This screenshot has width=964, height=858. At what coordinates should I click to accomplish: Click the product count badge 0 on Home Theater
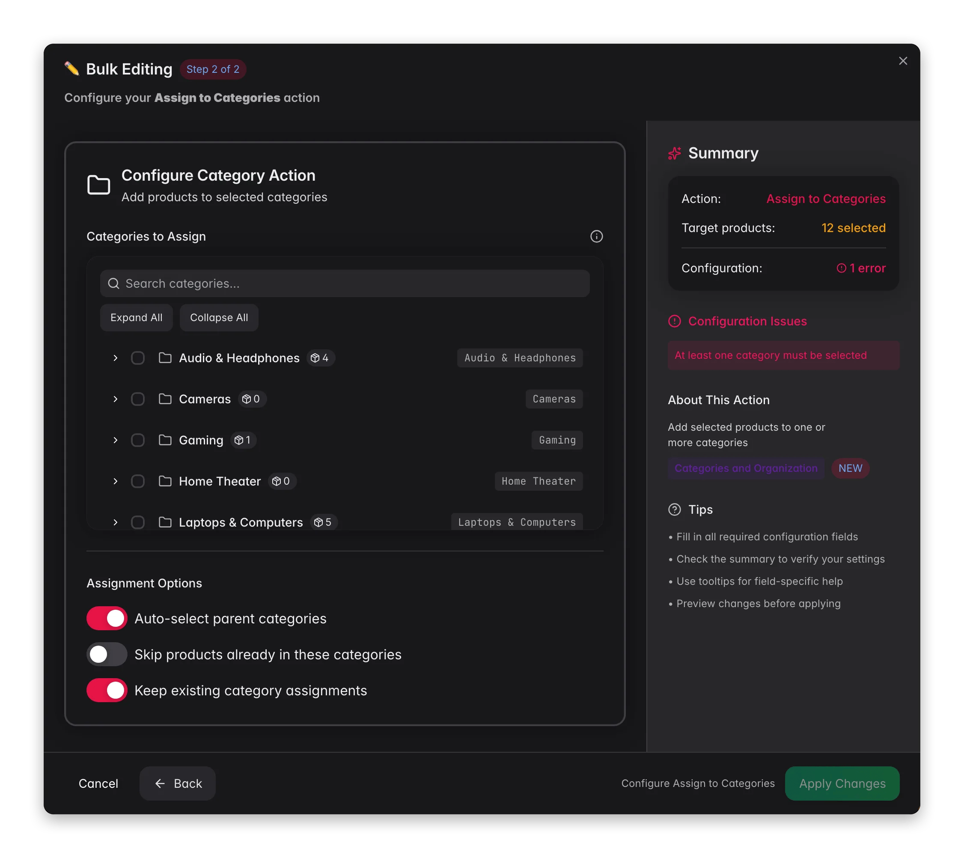pyautogui.click(x=282, y=481)
